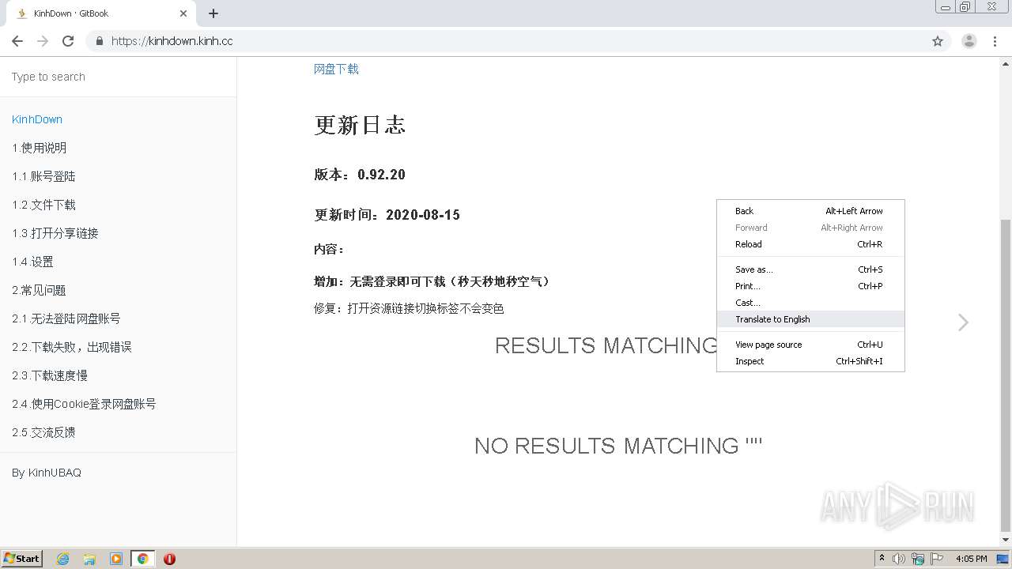
Task: Focus the Type to search box
Action: (118, 77)
